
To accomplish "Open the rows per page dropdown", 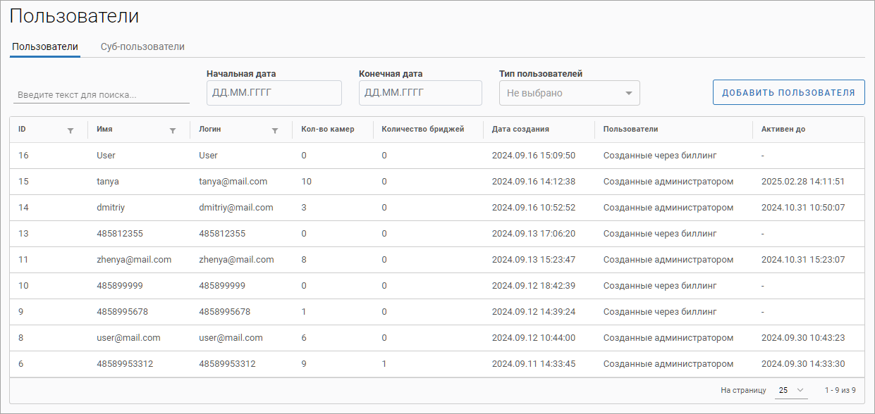I will 790,390.
